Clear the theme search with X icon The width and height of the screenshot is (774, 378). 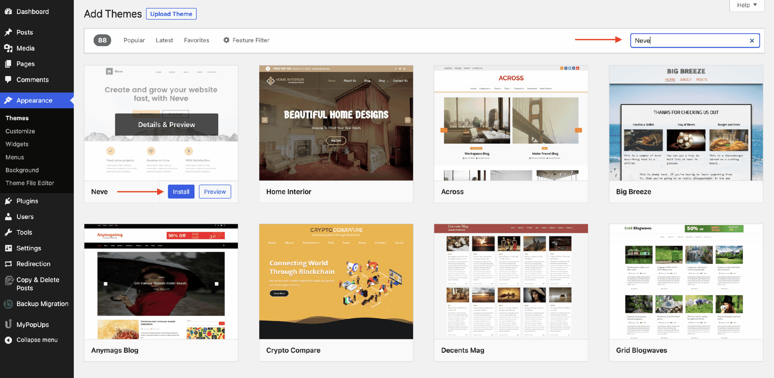pyautogui.click(x=752, y=40)
